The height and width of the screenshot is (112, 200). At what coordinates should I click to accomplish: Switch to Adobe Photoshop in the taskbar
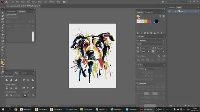point(72,109)
